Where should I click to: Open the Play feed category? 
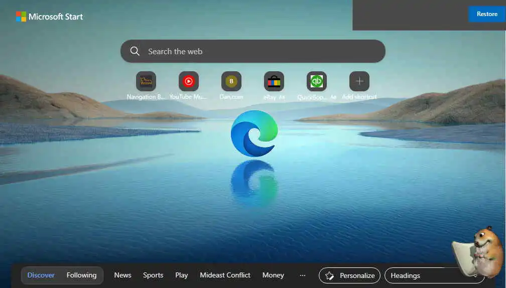[181, 275]
